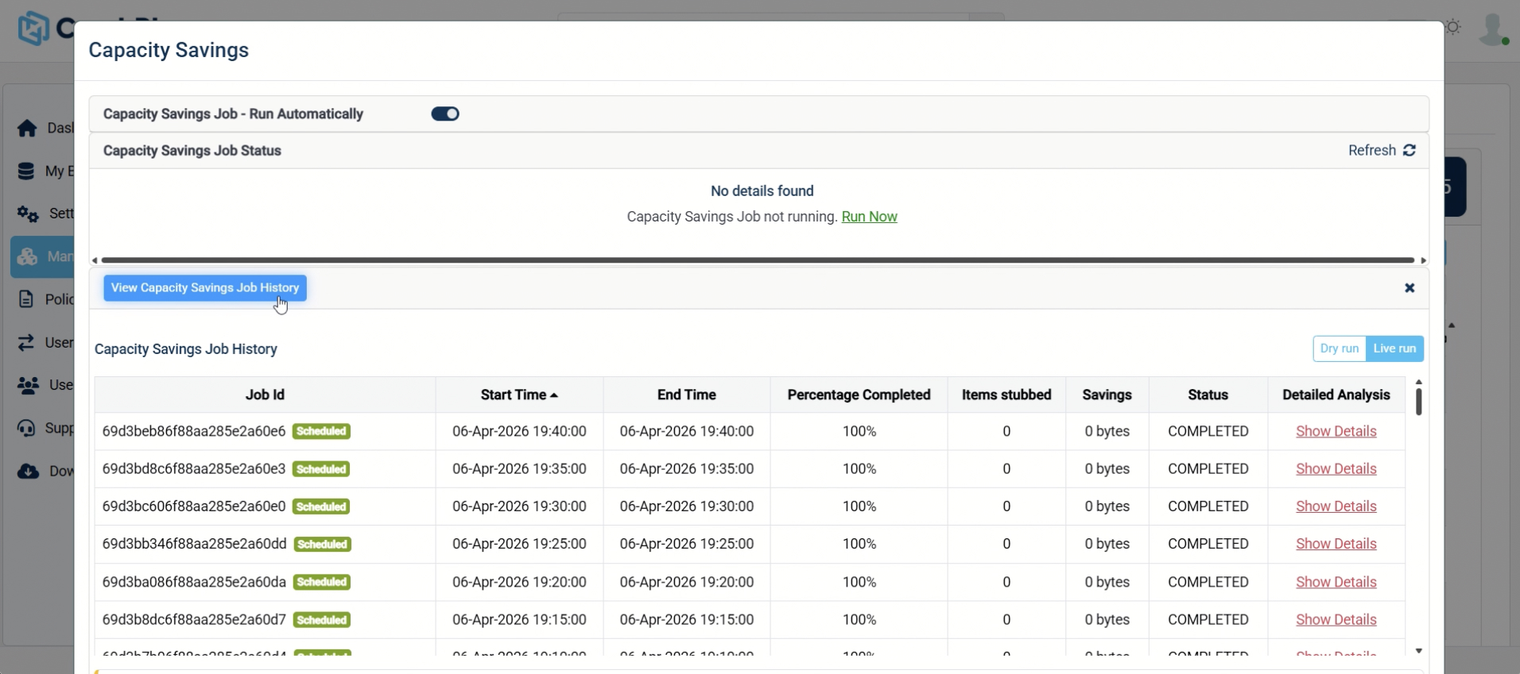Sort by Start Time column arrow
This screenshot has width=1520, height=674.
click(x=554, y=395)
